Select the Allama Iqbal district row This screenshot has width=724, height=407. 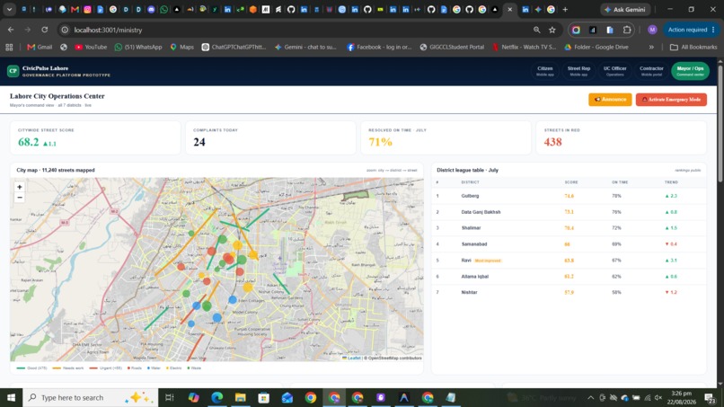point(569,276)
